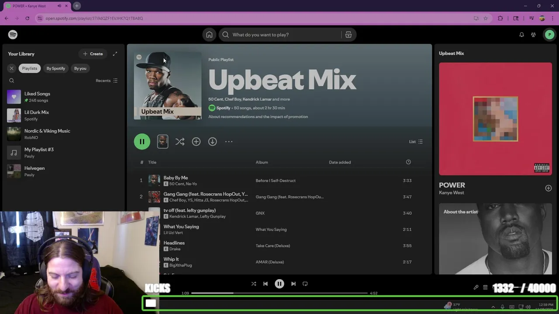
Task: Pause playback in the player bar
Action: click(x=279, y=283)
